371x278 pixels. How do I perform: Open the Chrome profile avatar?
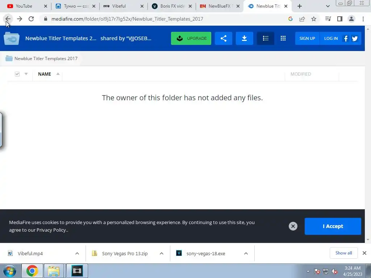click(x=351, y=19)
